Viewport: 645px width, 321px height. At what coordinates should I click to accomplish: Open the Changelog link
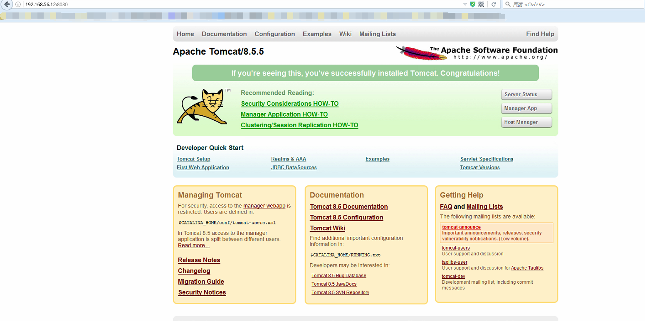pos(194,271)
